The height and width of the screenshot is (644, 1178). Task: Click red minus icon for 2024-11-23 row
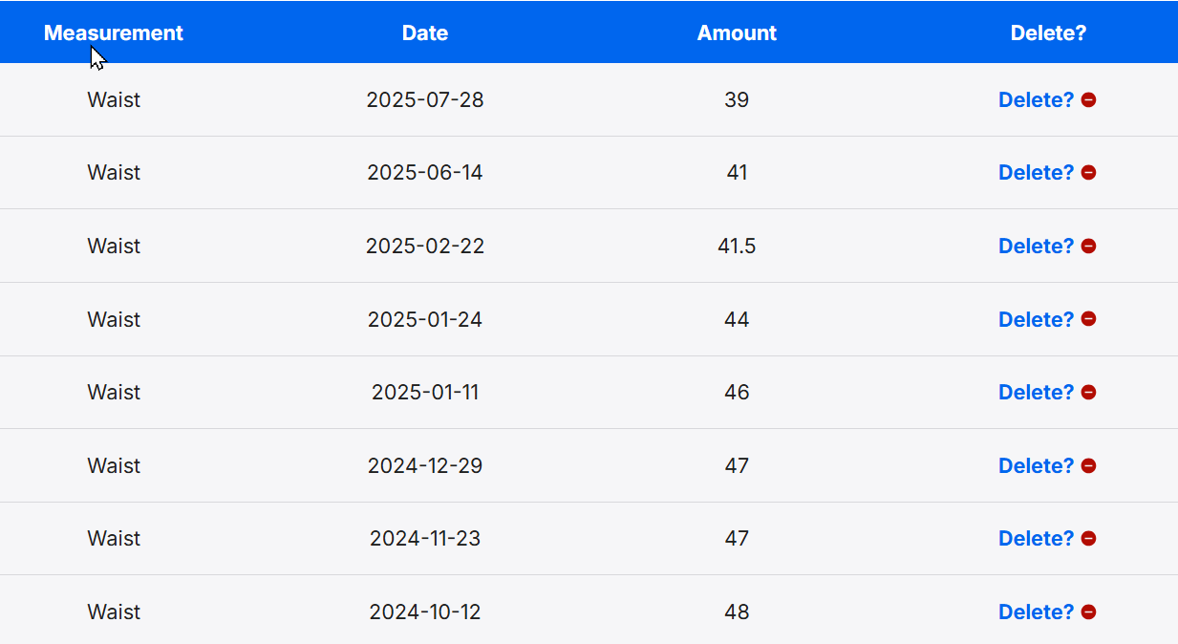click(1088, 539)
